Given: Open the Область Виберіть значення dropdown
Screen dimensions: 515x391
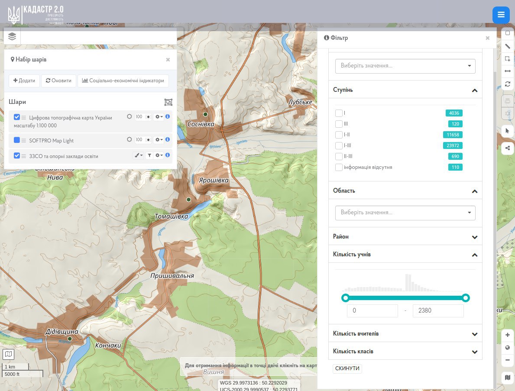Looking at the screenshot, I should tap(405, 213).
